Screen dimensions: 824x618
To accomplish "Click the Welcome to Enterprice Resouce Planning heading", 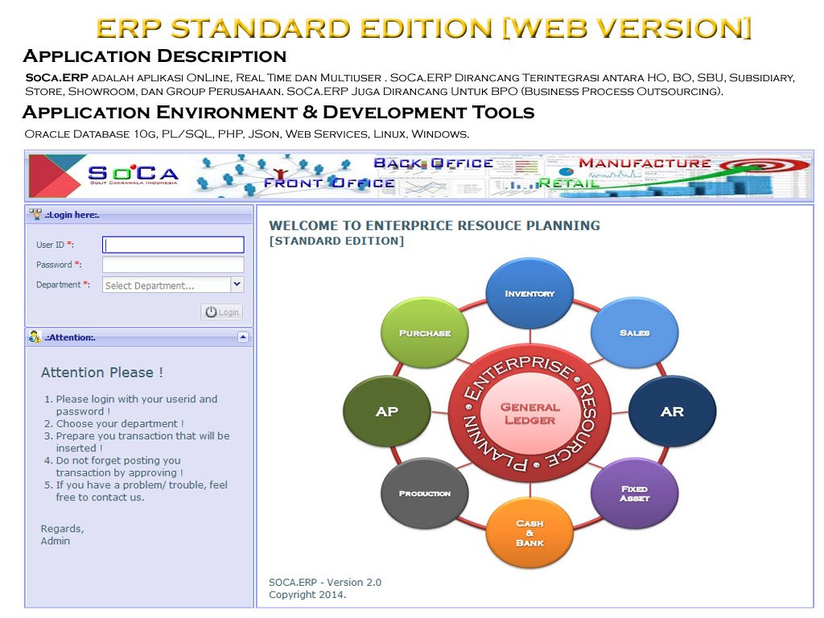I will 435,225.
